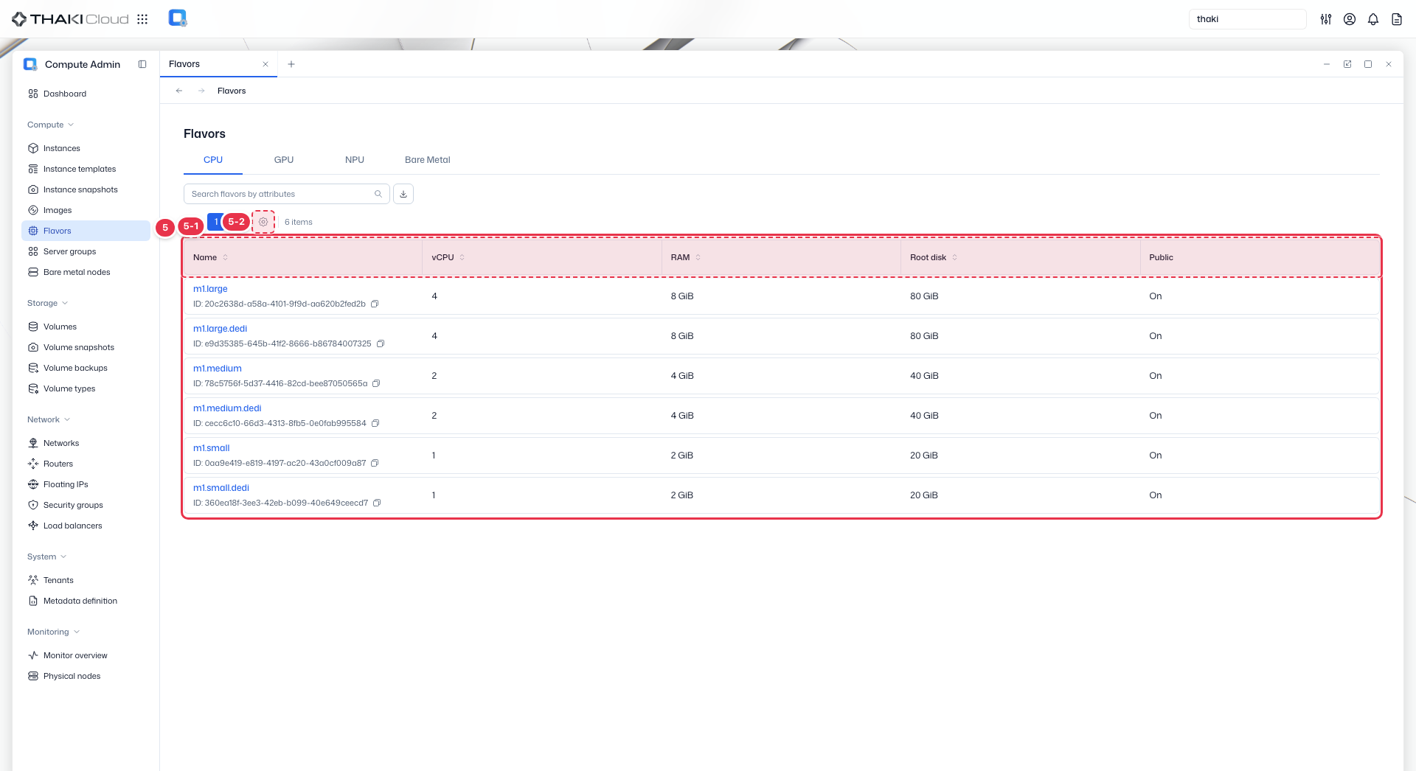Open the apps grid launcher icon
Screen dimensions: 1416x771
pos(142,19)
